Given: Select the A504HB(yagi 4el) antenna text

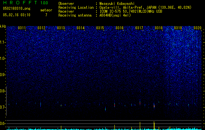Looking at the screenshot, I should point(115,15).
